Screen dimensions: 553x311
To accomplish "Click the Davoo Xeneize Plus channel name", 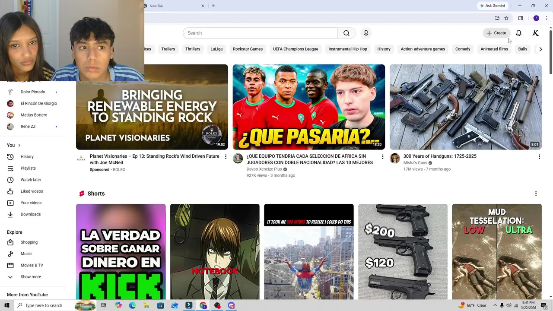I will click(264, 169).
